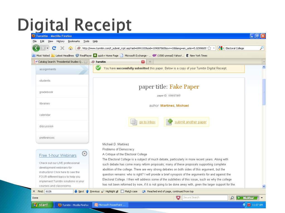Screen dimensions: 285x213
Task: Open discussion in the sidebar
Action: point(62,126)
